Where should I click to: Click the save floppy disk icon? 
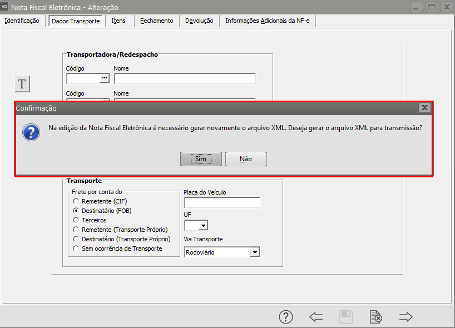[346, 317]
